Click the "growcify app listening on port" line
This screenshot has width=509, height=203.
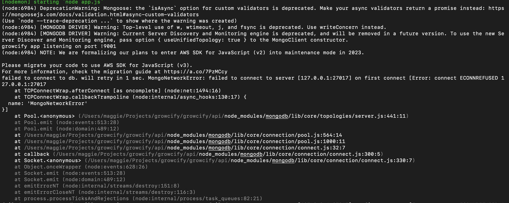(59, 46)
